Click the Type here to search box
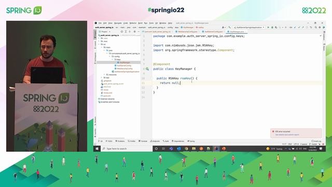Screen dimensions: 332x187 click(x=127, y=149)
